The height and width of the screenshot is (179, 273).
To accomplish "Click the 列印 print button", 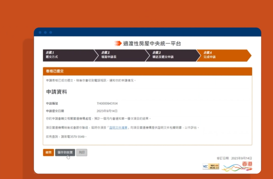I will click(x=82, y=153).
